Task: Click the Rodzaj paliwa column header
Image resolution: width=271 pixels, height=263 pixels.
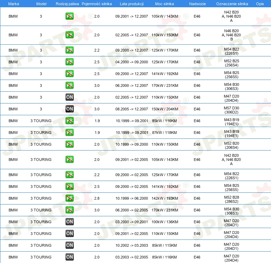Action: (x=67, y=4)
